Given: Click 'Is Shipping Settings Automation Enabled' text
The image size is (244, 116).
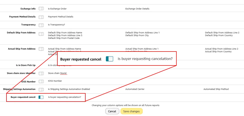Looking at the screenshot, I should pos(69,89).
